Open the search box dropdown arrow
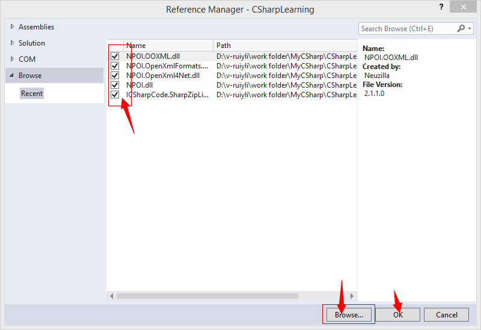The height and width of the screenshot is (330, 481). click(x=469, y=29)
